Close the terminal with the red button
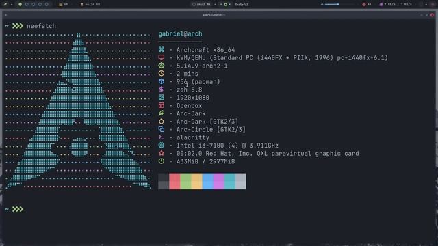 coord(432,15)
